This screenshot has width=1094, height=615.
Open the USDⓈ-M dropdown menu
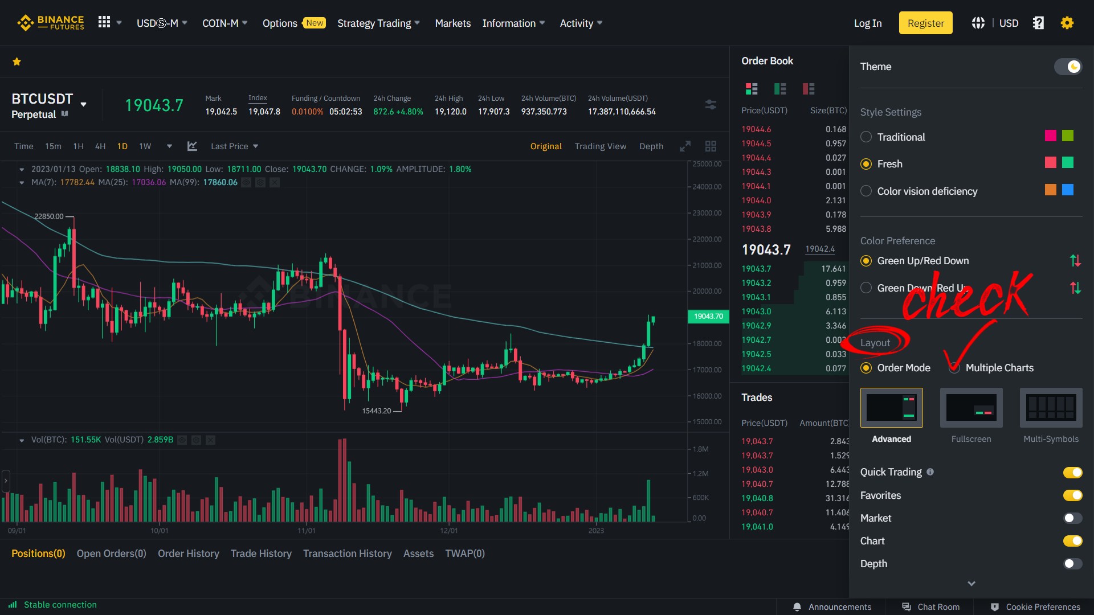pos(162,23)
